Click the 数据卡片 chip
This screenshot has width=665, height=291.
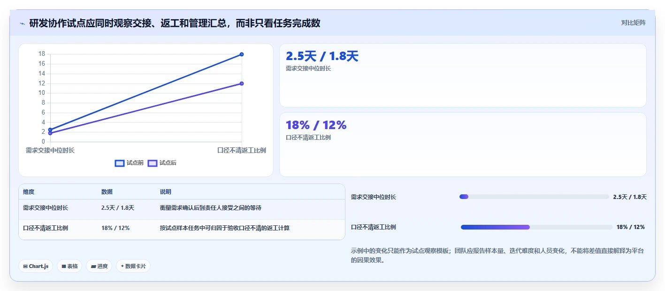[x=133, y=266]
